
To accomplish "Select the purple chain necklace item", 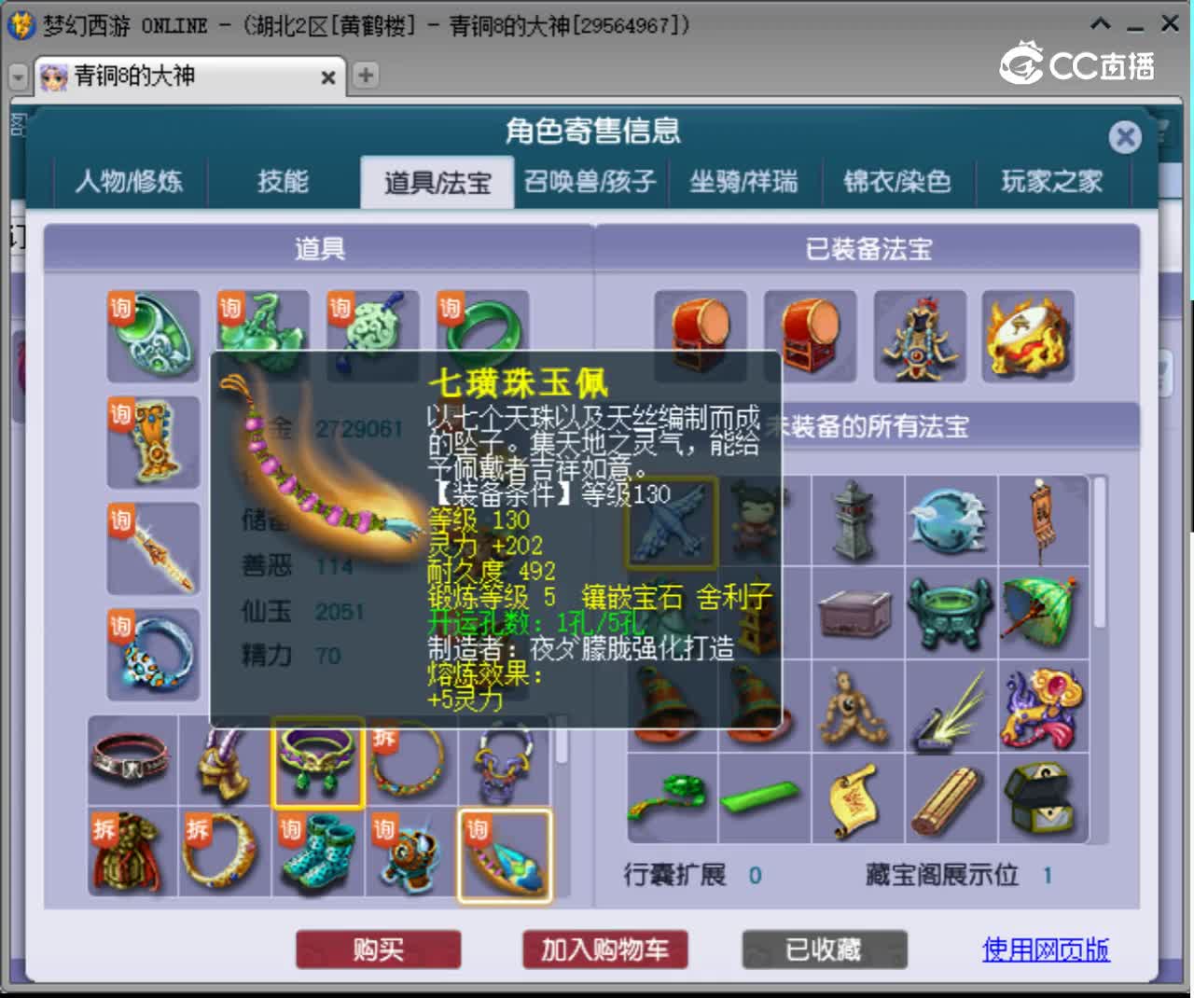I will pyautogui.click(x=504, y=767).
